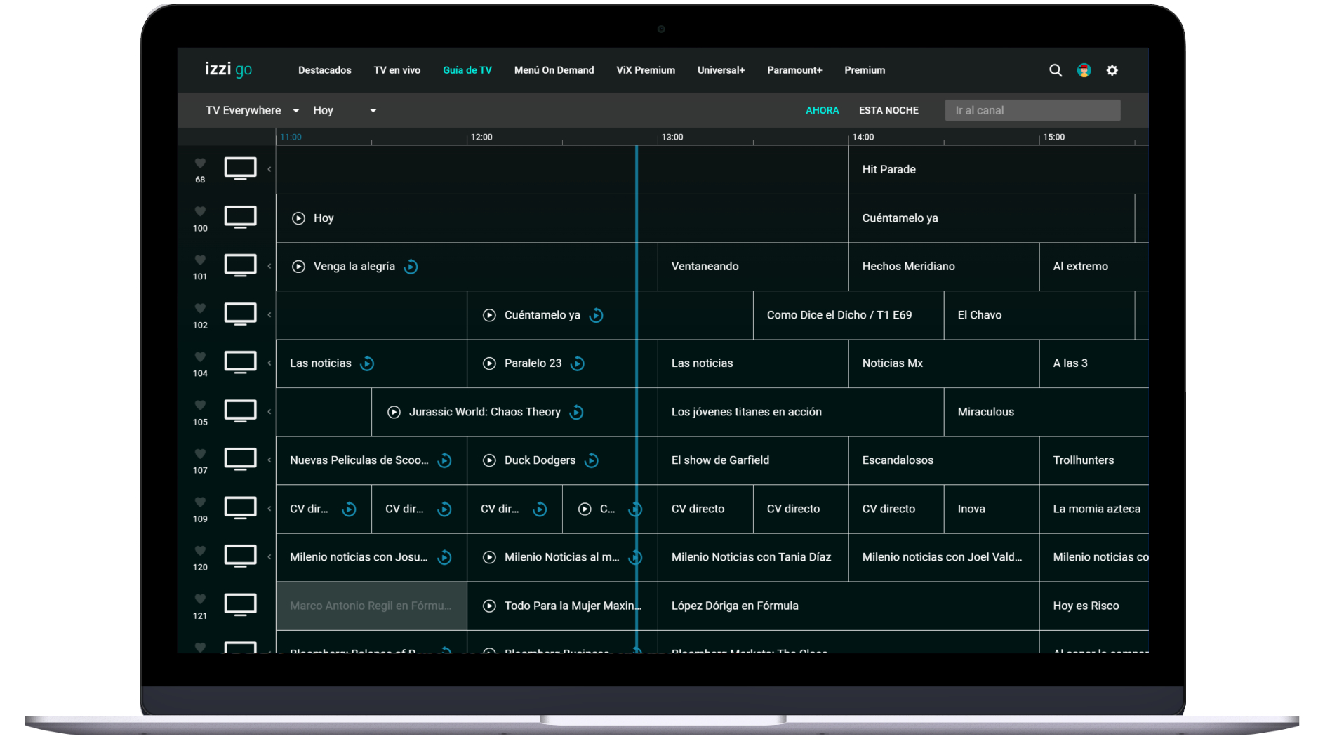Open the settings gear icon
The image size is (1318, 741).
(x=1112, y=70)
